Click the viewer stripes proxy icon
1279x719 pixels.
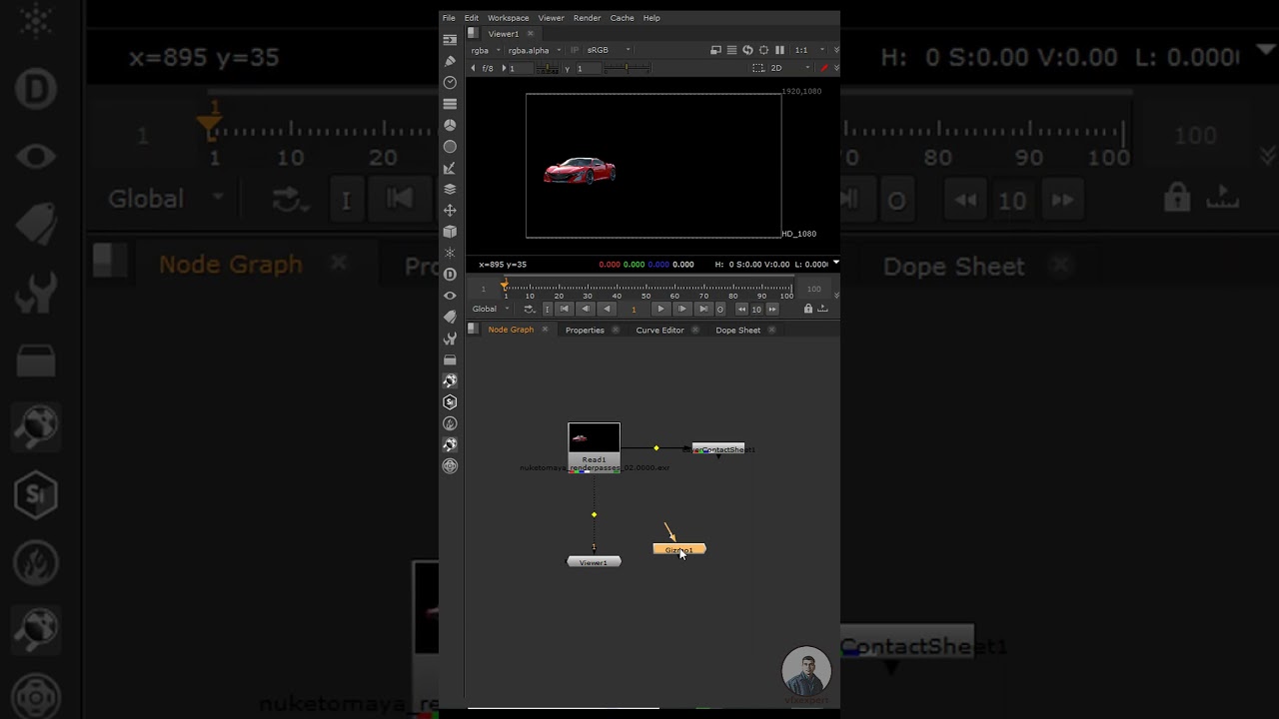[x=731, y=50]
